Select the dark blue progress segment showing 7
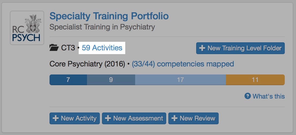The height and width of the screenshot is (135, 296). [x=68, y=80]
